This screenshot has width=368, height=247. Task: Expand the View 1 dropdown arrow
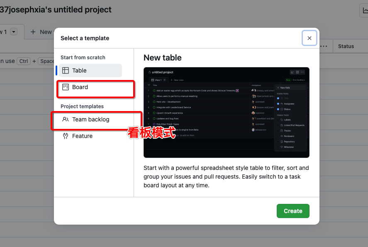(14, 32)
